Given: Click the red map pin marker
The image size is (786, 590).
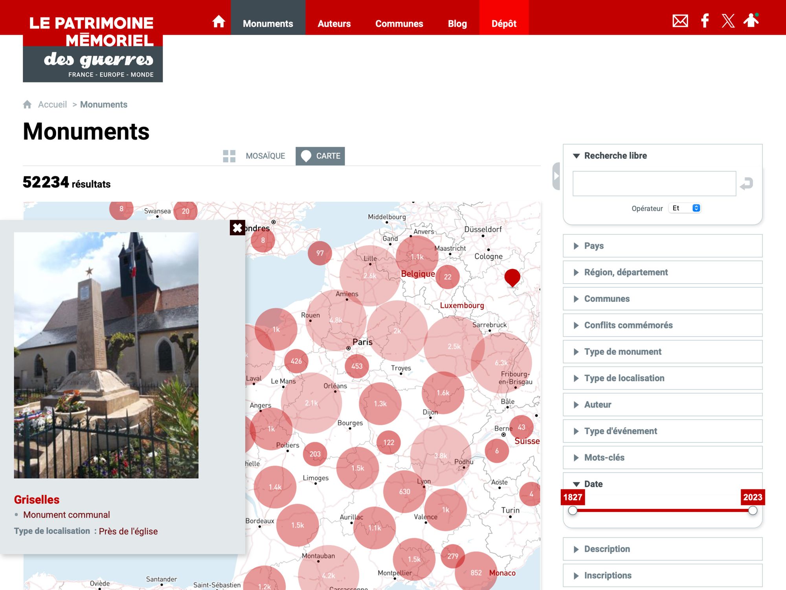Looking at the screenshot, I should pyautogui.click(x=512, y=277).
